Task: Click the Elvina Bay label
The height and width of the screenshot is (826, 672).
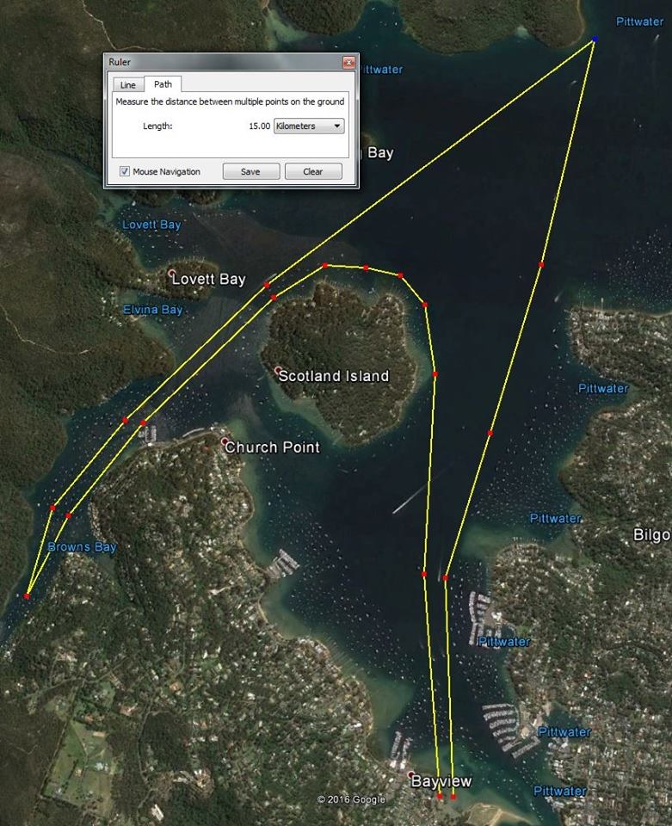Action: [153, 310]
